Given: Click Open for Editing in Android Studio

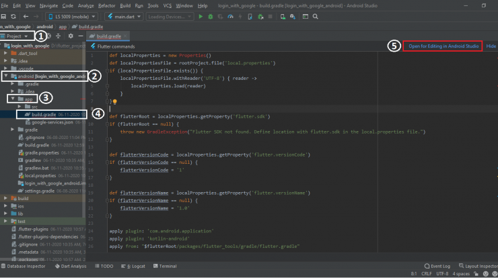Looking at the screenshot, I should coord(443,46).
